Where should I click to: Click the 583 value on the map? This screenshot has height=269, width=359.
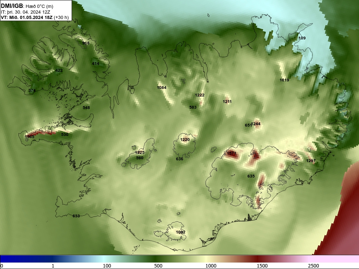tap(193, 107)
